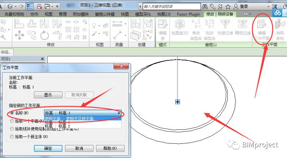Open the 体量和场地 ribbon tab
This screenshot has height=158, width=287.
click(14, 14)
